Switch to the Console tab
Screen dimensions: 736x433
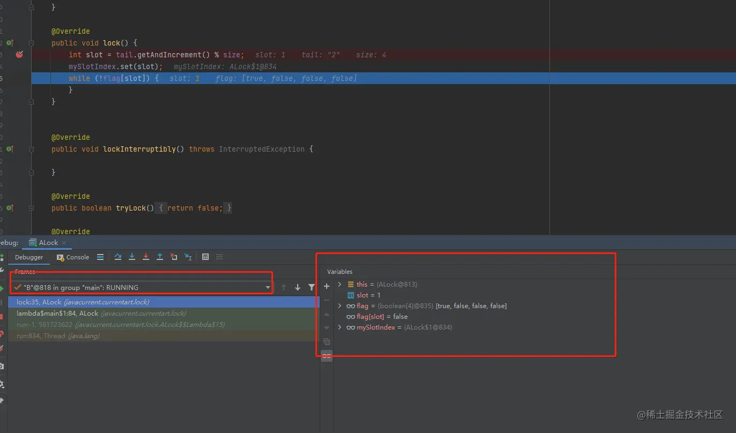[73, 257]
